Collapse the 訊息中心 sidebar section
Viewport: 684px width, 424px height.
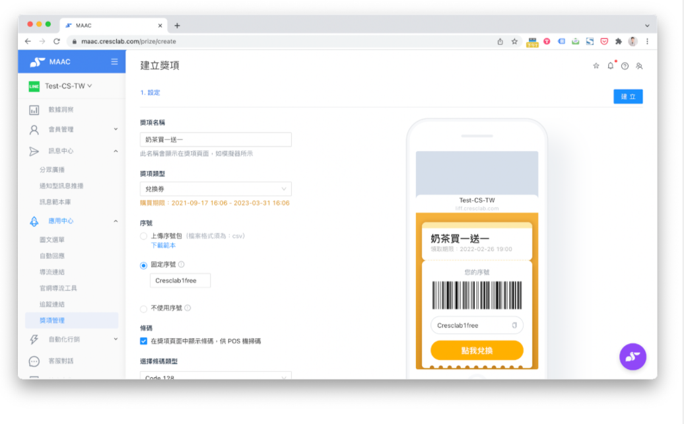click(x=116, y=151)
